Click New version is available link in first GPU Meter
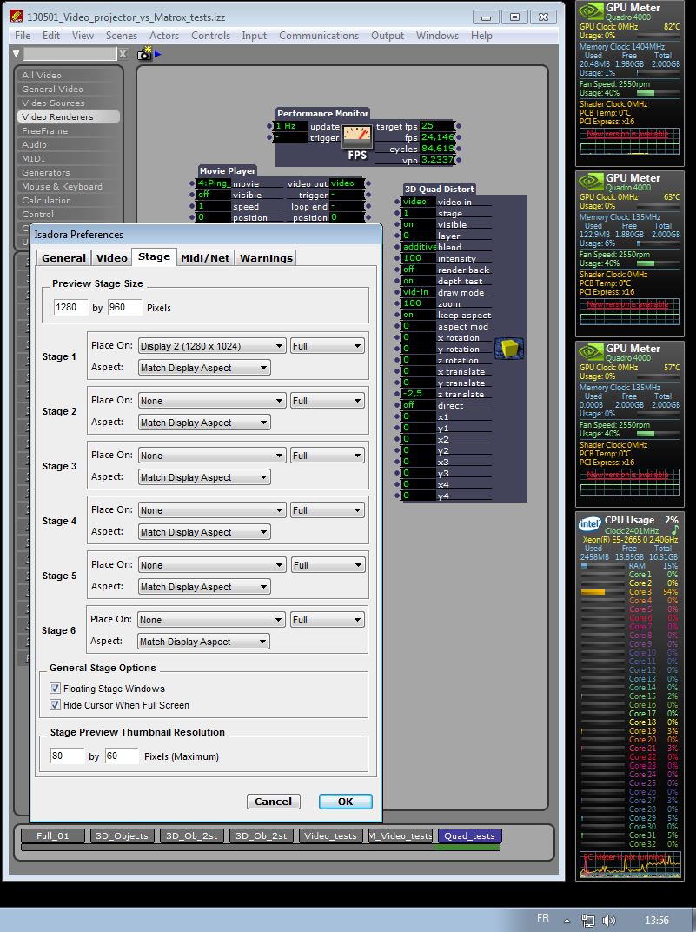The height and width of the screenshot is (932, 696). (x=627, y=134)
